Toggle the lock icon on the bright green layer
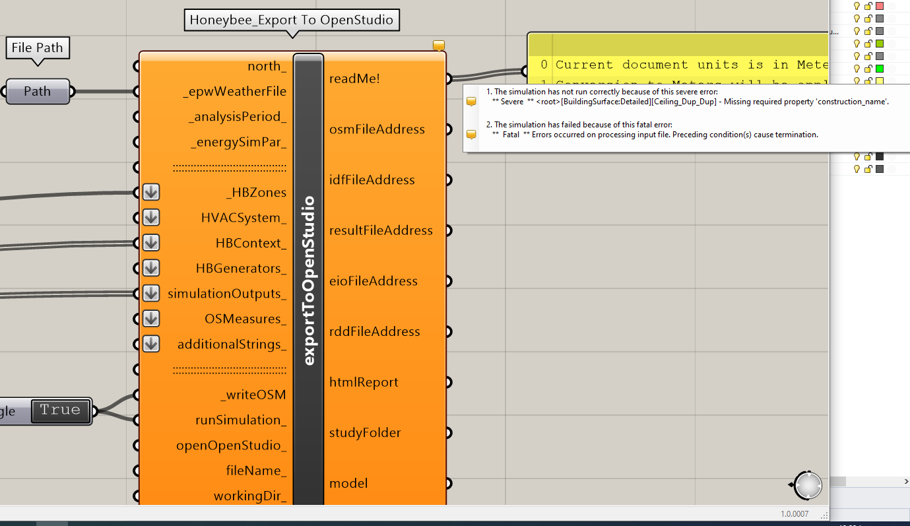The height and width of the screenshot is (526, 910). 868,69
